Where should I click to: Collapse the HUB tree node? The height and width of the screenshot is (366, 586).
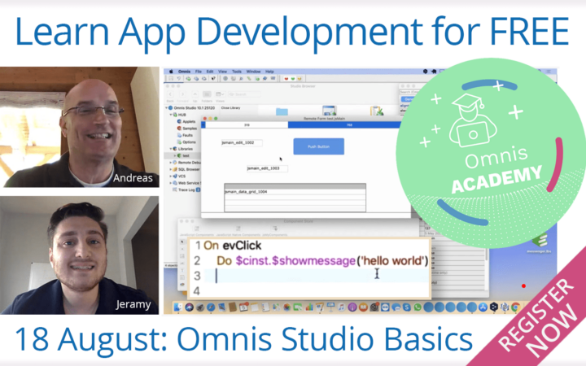point(171,115)
